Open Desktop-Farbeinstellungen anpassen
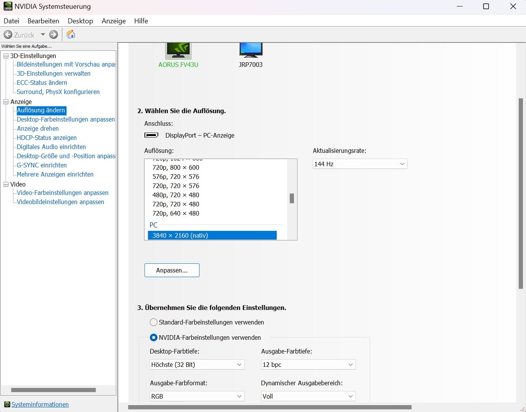Image resolution: width=526 pixels, height=412 pixels. point(66,119)
